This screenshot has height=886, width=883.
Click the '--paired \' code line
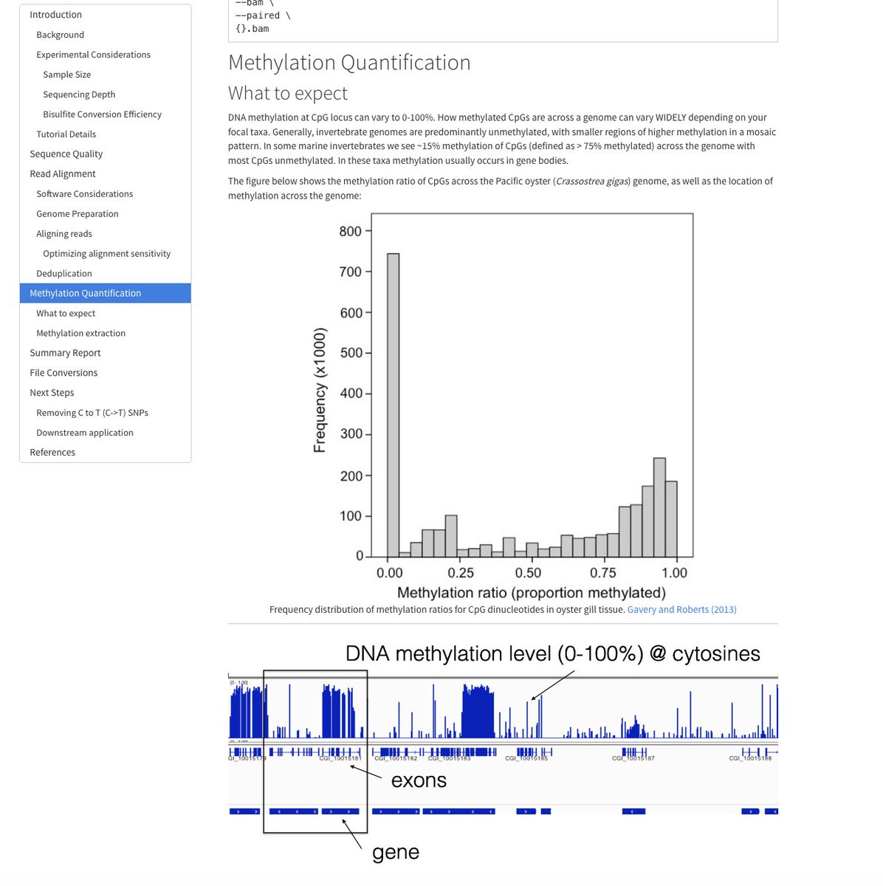[263, 16]
